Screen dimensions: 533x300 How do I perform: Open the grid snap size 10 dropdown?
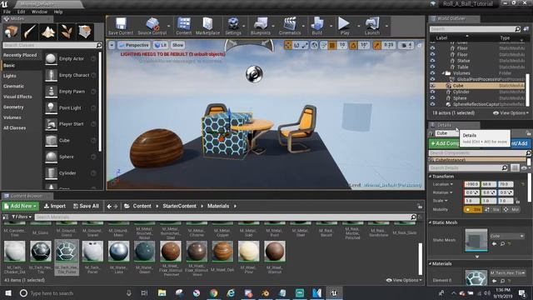point(342,45)
